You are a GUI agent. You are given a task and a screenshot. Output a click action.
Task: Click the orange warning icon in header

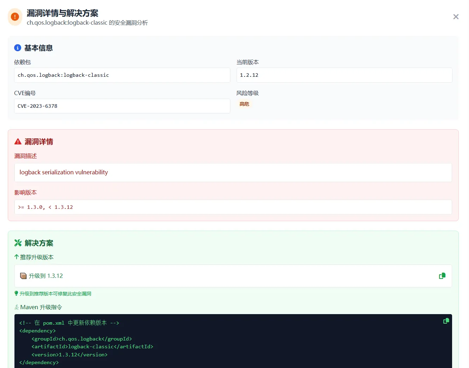click(15, 17)
